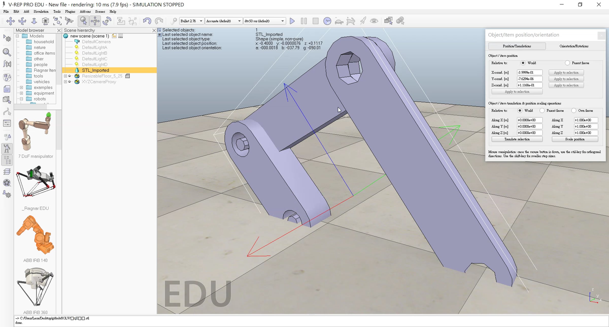Open the Plugins menu
The height and width of the screenshot is (327, 609).
[x=70, y=12]
